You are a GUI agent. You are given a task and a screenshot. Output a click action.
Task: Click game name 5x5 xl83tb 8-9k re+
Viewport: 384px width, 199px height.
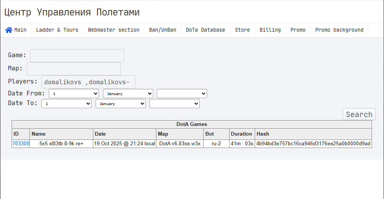tap(61, 143)
